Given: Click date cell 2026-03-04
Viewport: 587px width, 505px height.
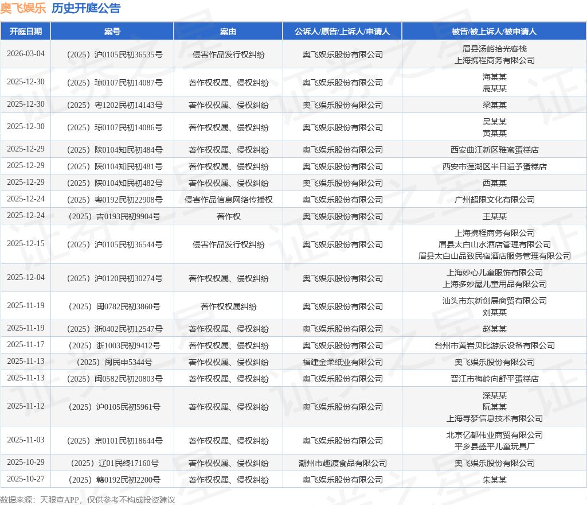Looking at the screenshot, I should [25, 53].
